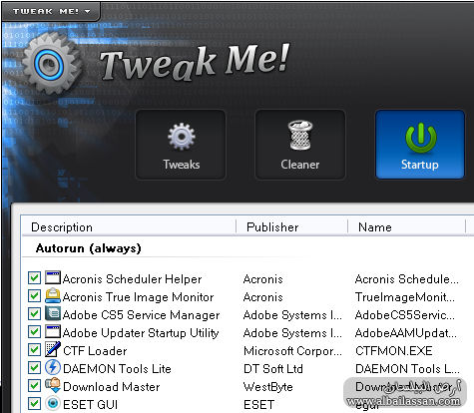Screen dimensions: 474x413
Task: Sort list by Name column
Action: [406, 227]
